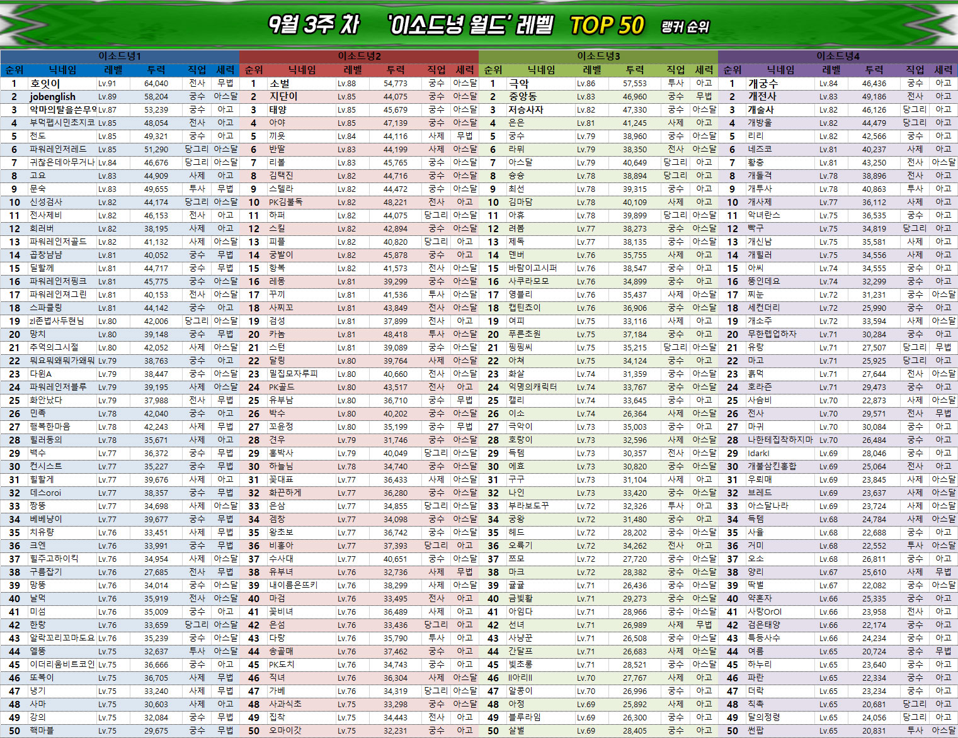The width and height of the screenshot is (958, 738).
Task: Click 투력 column header under 이소드녕2
Action: [x=396, y=70]
